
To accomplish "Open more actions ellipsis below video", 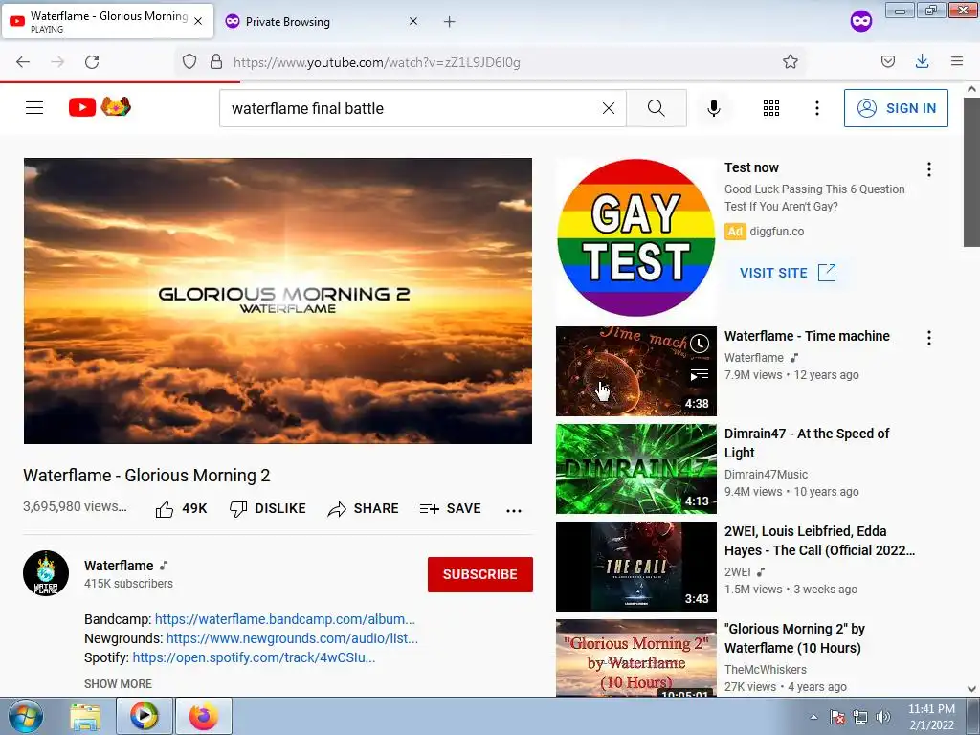I will coord(514,511).
